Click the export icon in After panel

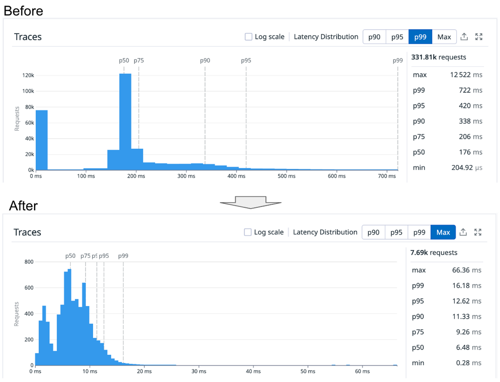tap(463, 232)
